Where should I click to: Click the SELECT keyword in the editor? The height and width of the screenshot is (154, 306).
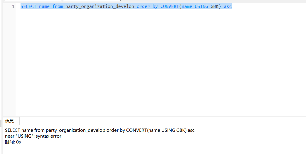[28, 6]
